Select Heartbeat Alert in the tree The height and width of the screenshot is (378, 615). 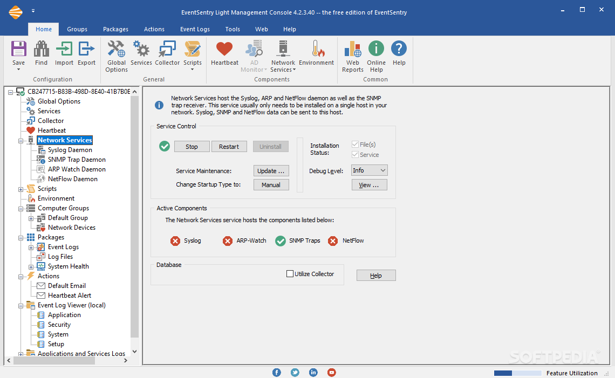click(70, 295)
